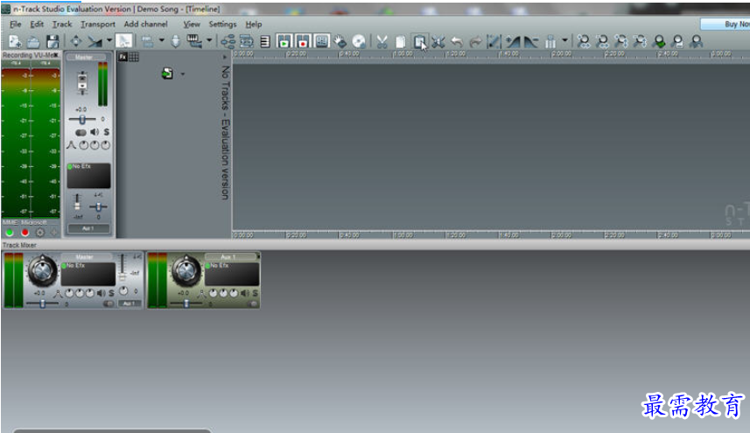Open the Help menu

pos(254,24)
